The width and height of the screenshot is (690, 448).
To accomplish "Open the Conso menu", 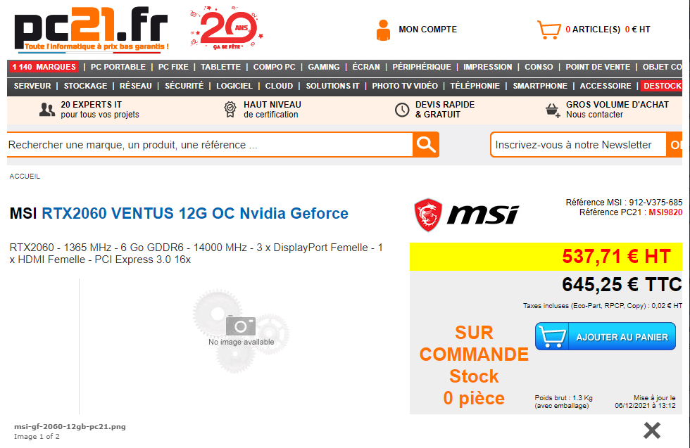I will [x=539, y=67].
